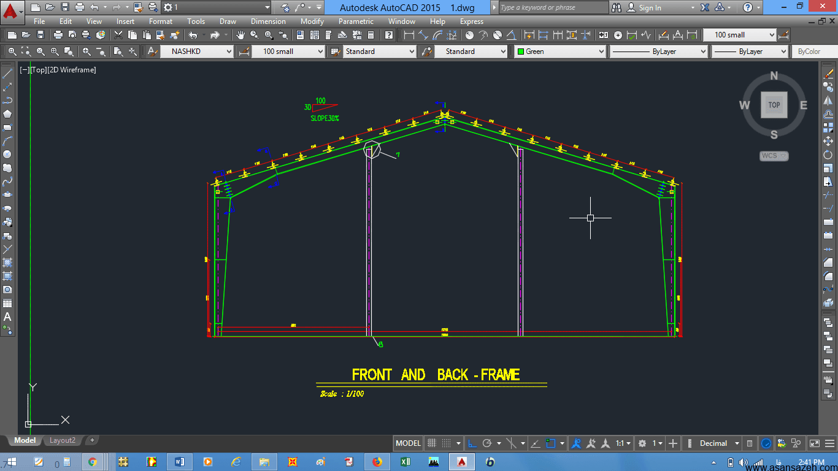Open the workspace dropdown showing 1
Viewport: 838px width, 471px height.
pyautogui.click(x=216, y=7)
